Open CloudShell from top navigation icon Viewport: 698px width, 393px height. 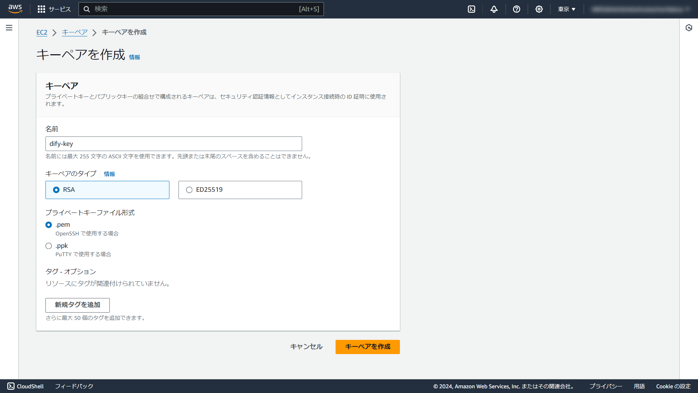pos(472,9)
